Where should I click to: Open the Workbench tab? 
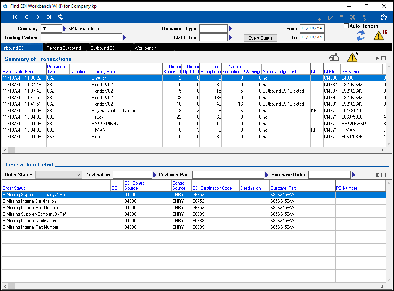(145, 49)
